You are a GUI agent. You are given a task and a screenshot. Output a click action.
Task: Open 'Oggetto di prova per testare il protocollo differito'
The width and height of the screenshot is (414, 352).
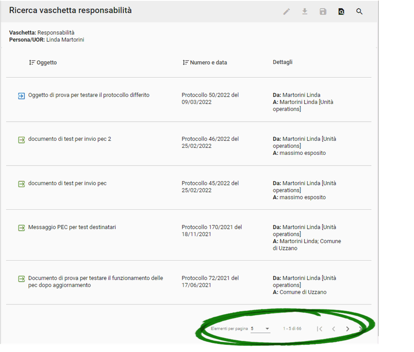(x=88, y=95)
